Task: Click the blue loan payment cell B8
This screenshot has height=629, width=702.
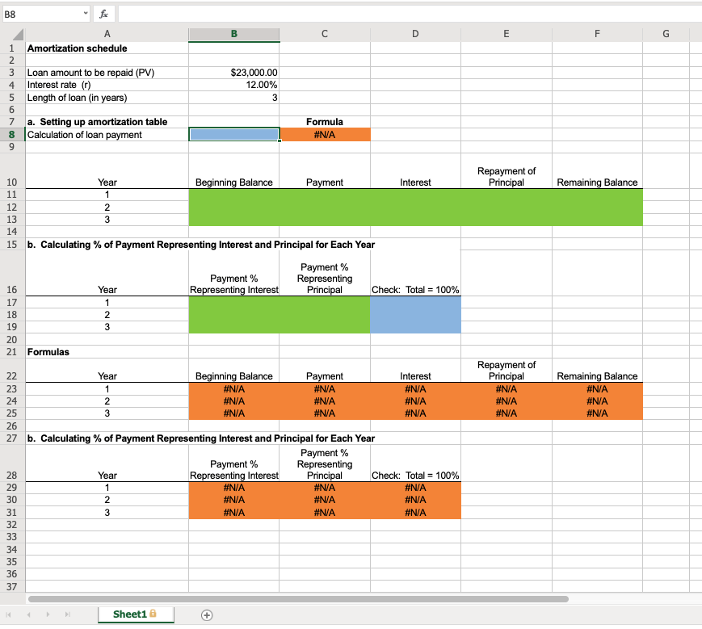Action: (234, 135)
